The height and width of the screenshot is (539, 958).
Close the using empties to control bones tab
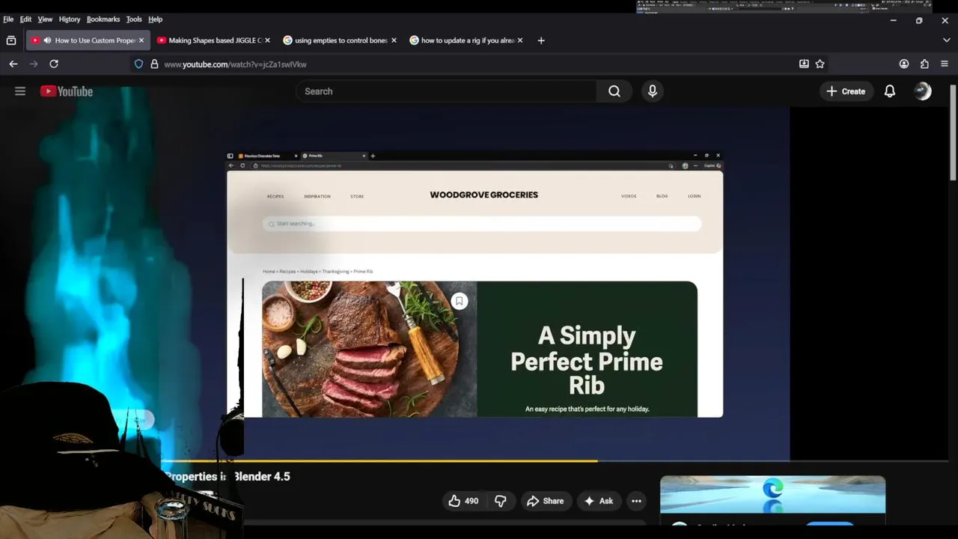[x=394, y=40]
